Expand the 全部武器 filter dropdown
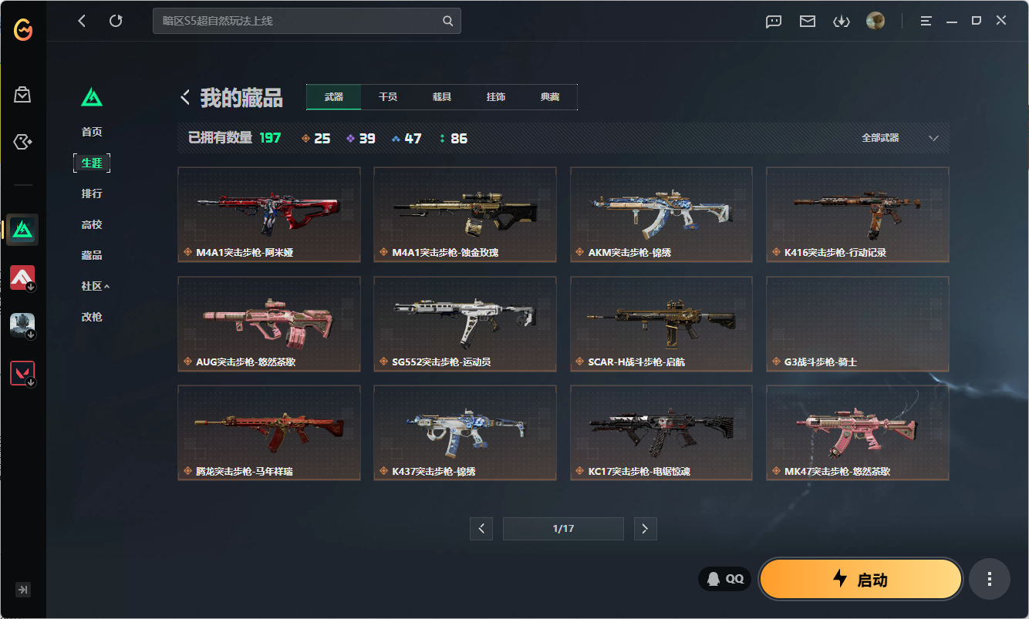The image size is (1029, 619). point(899,138)
